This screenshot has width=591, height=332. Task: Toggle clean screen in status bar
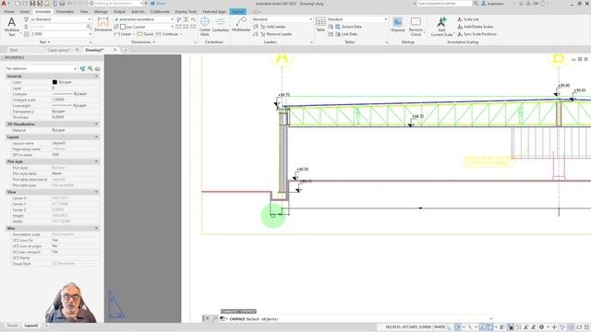[579, 327]
